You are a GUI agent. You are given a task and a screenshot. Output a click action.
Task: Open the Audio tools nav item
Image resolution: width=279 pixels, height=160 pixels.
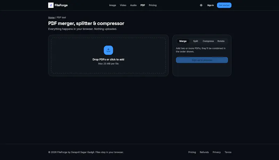point(133,5)
